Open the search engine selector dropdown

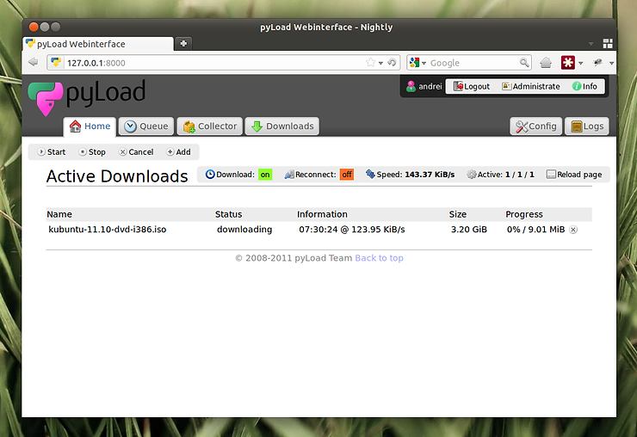pyautogui.click(x=418, y=63)
